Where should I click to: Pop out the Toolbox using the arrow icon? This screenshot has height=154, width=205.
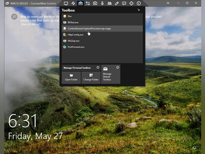(139, 10)
